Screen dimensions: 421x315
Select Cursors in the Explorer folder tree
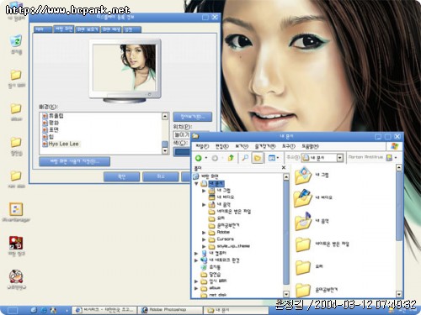click(x=225, y=239)
